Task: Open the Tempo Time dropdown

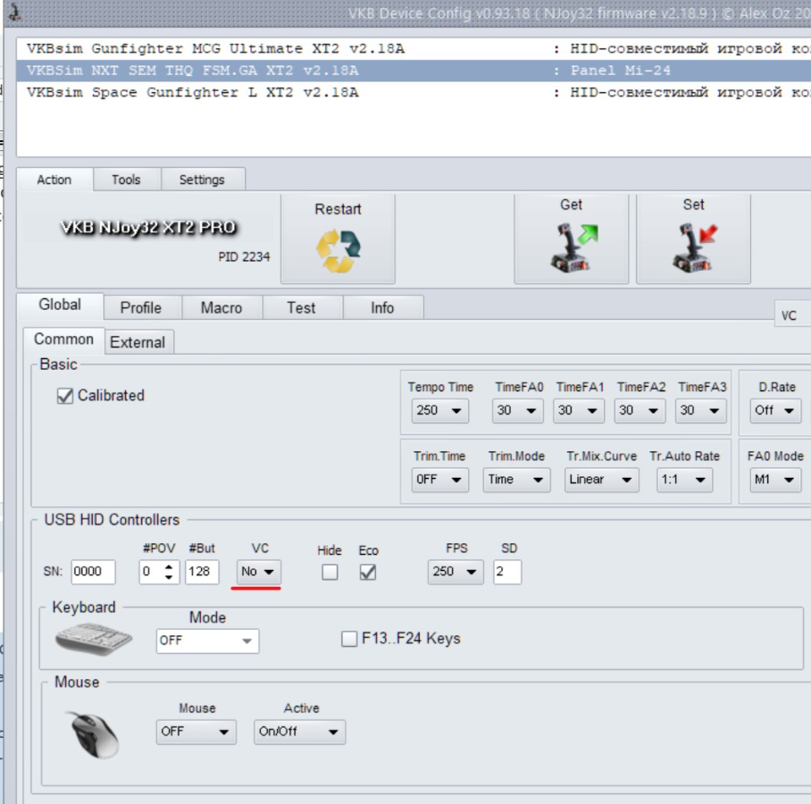Action: 439,411
